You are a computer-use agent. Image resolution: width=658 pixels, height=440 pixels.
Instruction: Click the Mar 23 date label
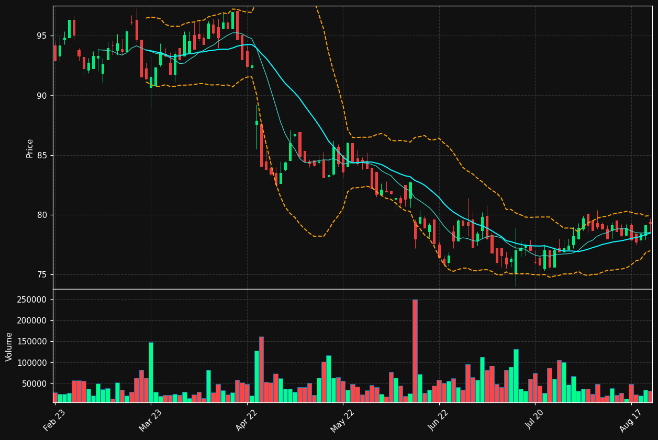coord(150,420)
